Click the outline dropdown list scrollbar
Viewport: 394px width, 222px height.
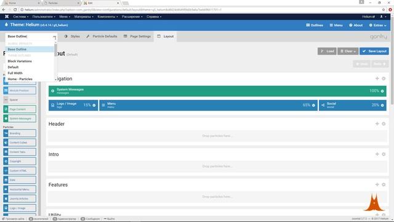point(55,51)
